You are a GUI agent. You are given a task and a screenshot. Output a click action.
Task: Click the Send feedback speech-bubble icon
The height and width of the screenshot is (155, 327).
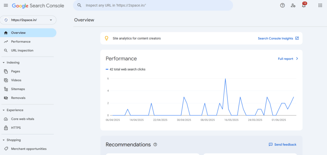[x=270, y=144]
